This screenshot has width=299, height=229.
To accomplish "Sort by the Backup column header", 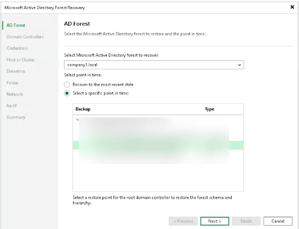I will pyautogui.click(x=83, y=109).
